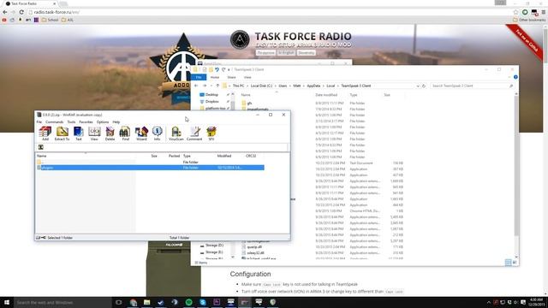This screenshot has height=308, width=548.
Task: Open the WinRAR Help menu
Action: click(116, 121)
